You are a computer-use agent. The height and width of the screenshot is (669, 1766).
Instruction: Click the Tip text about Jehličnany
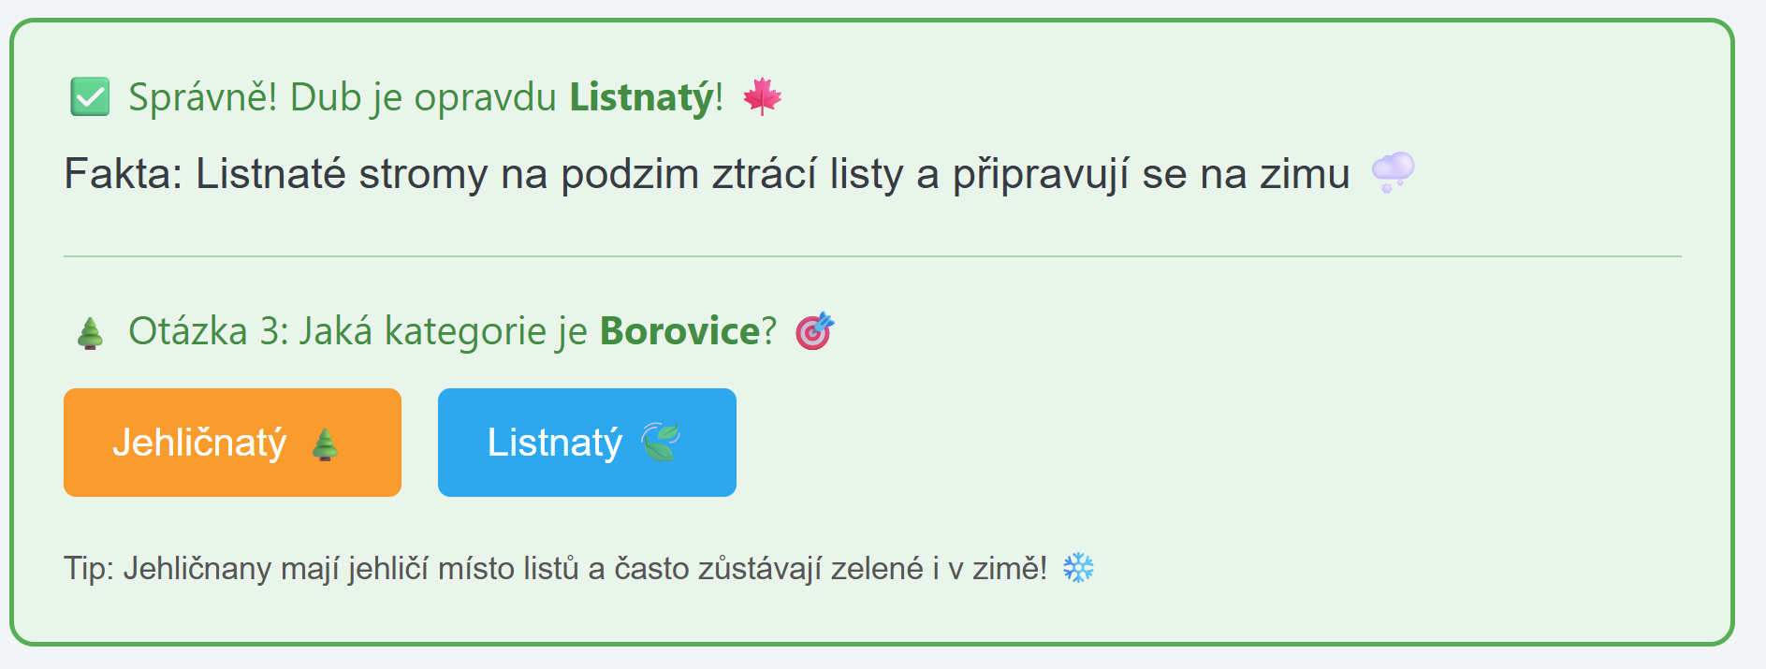(556, 569)
